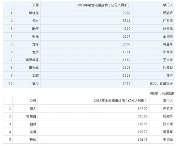Click the 4600 sales figure
The height and width of the screenshot is (146, 180).
(126, 29)
